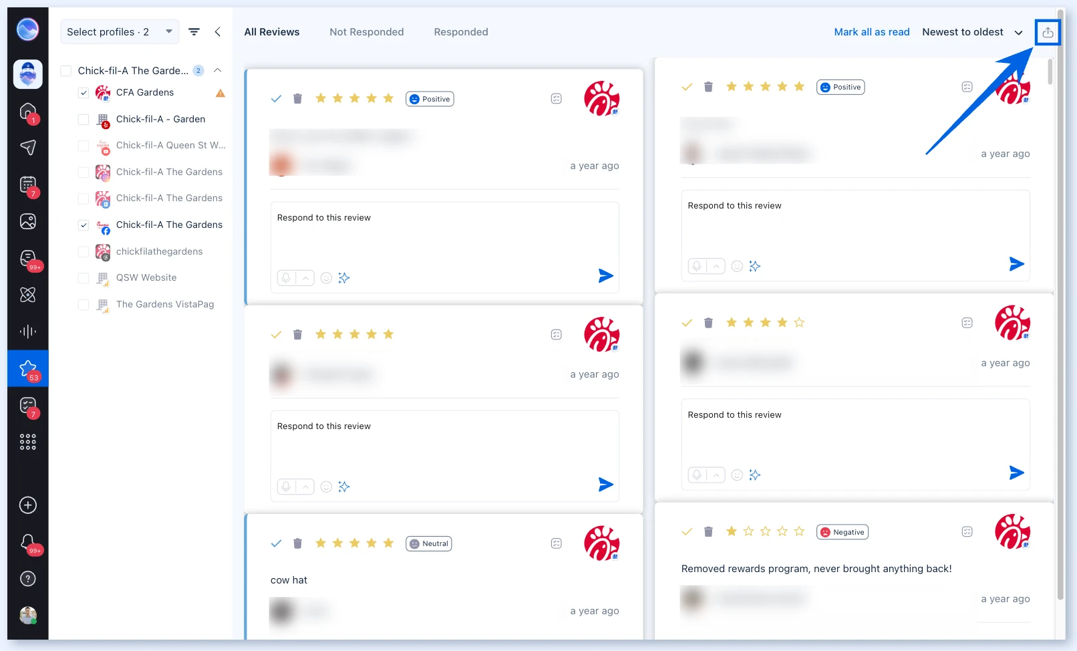Switch to the Responded tab
This screenshot has height=651, width=1077.
461,32
